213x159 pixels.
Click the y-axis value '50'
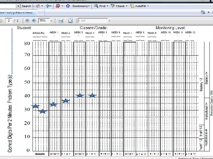(x=27, y=82)
